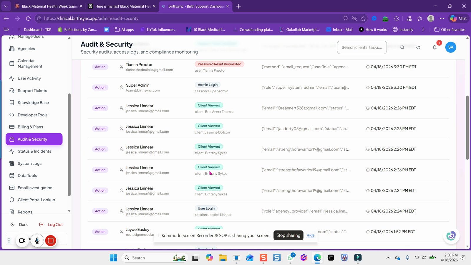Log Out of the dashboard
This screenshot has width=471, height=265.
(x=51, y=225)
